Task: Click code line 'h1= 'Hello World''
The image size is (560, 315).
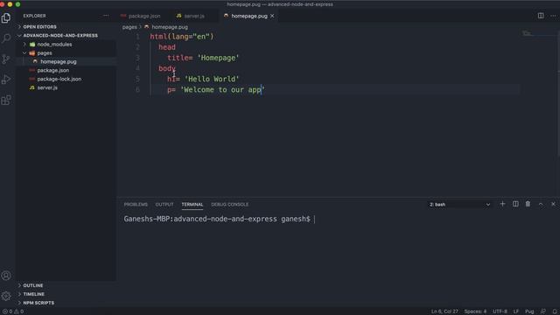Action: click(x=203, y=79)
